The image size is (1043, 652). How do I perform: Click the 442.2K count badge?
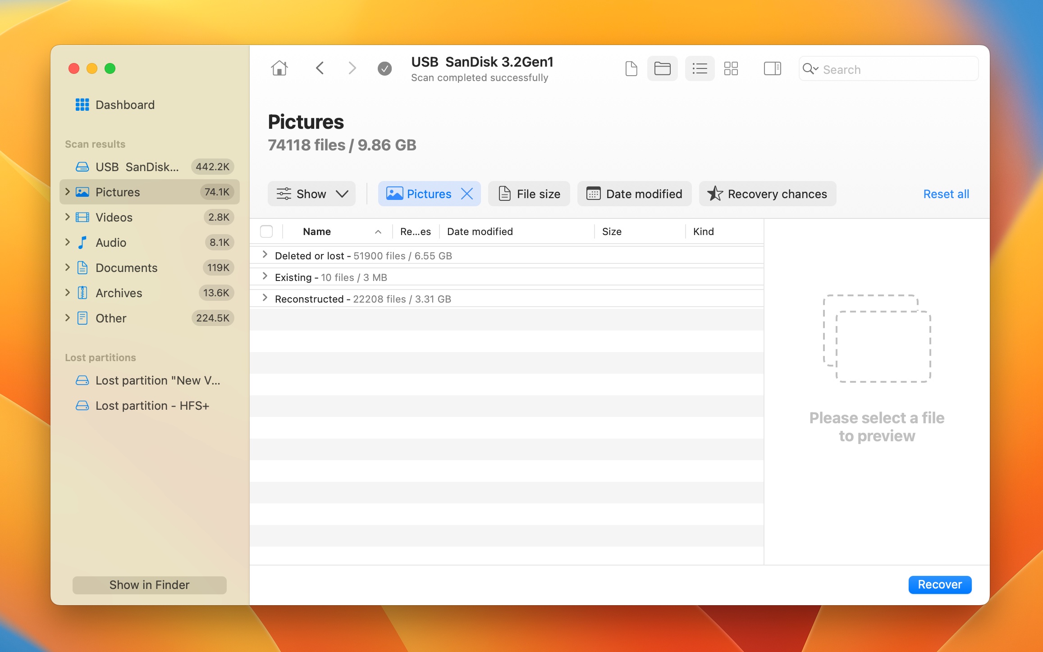point(212,167)
